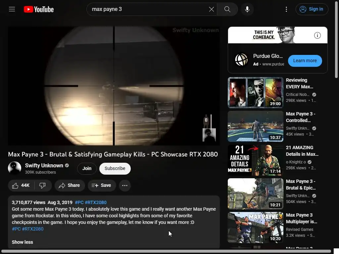The height and width of the screenshot is (254, 339).
Task: Dislike the video with thumbs down
Action: click(x=43, y=186)
